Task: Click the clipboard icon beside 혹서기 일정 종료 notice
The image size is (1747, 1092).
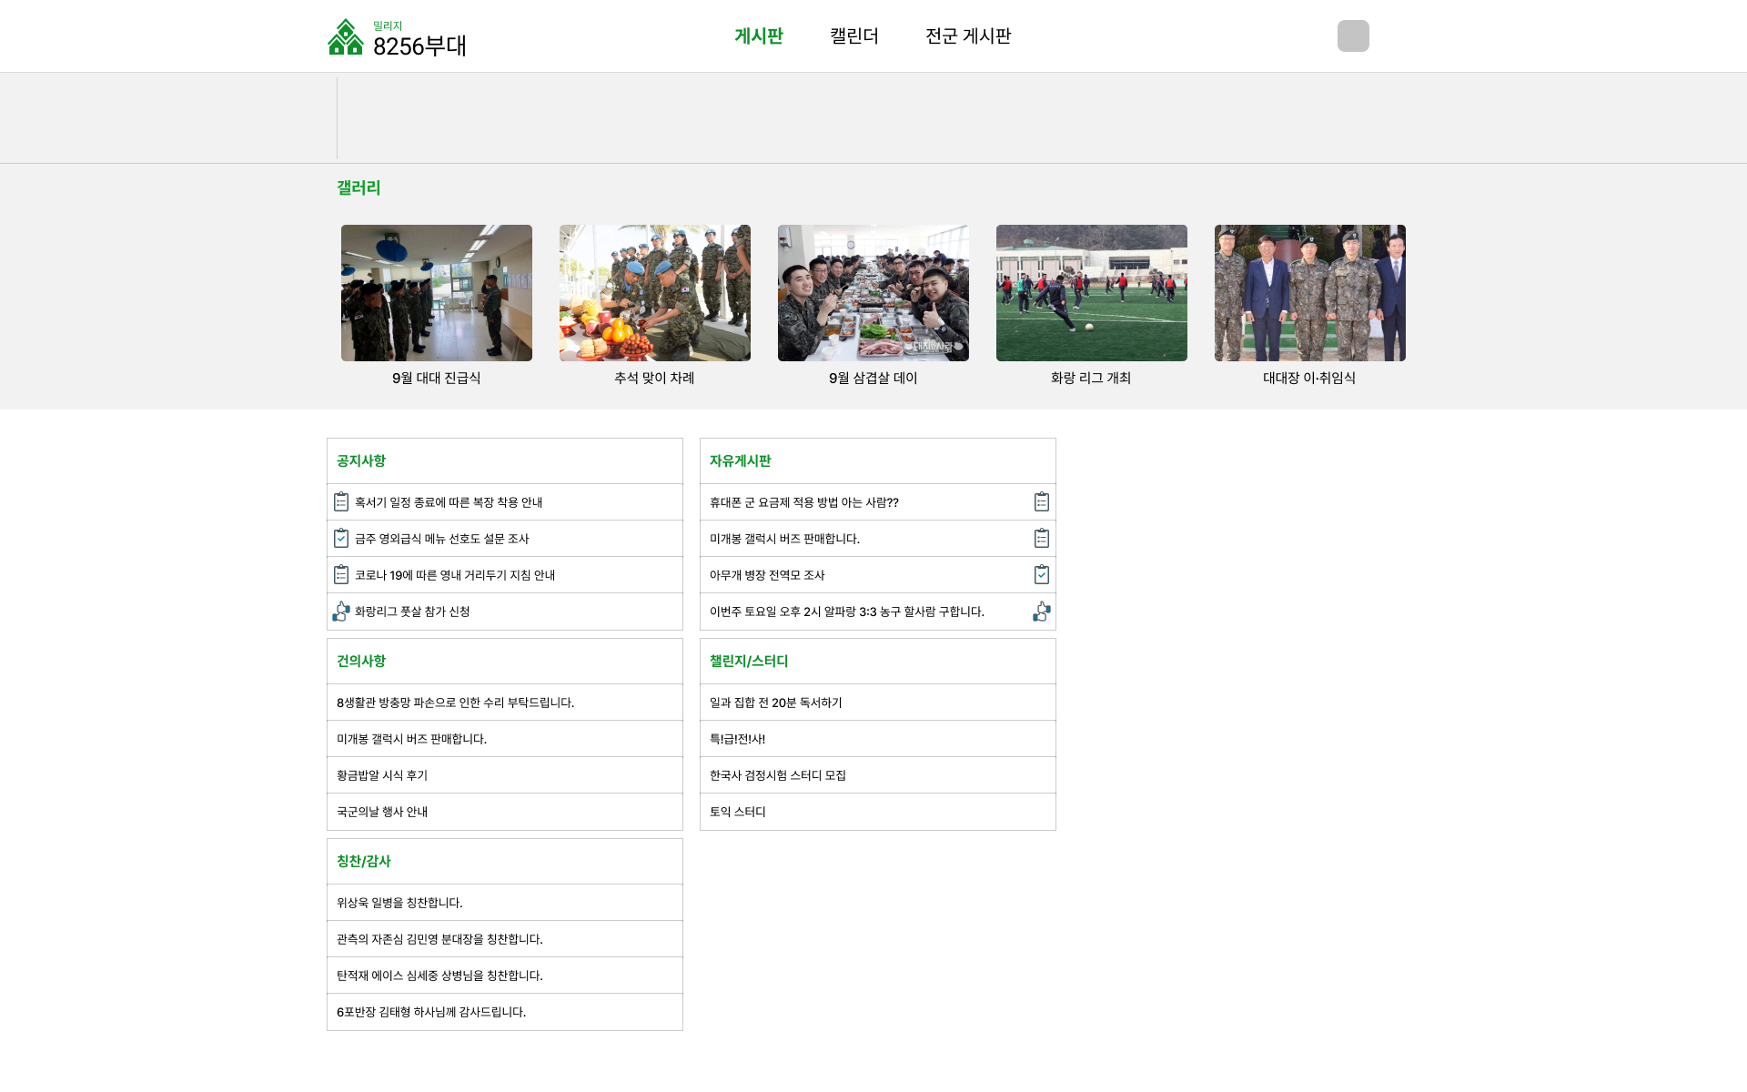Action: pyautogui.click(x=341, y=502)
